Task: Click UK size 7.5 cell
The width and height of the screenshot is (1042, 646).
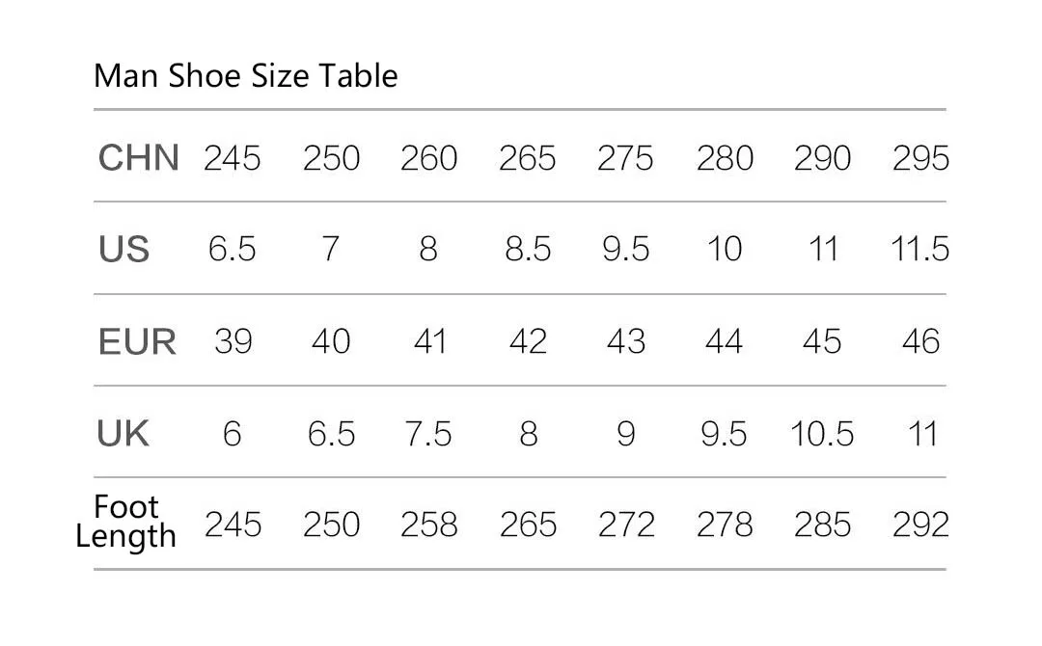Action: (428, 434)
